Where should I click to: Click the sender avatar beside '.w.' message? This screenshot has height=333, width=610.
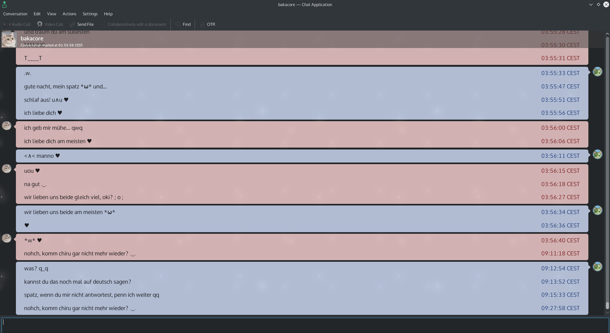598,72
